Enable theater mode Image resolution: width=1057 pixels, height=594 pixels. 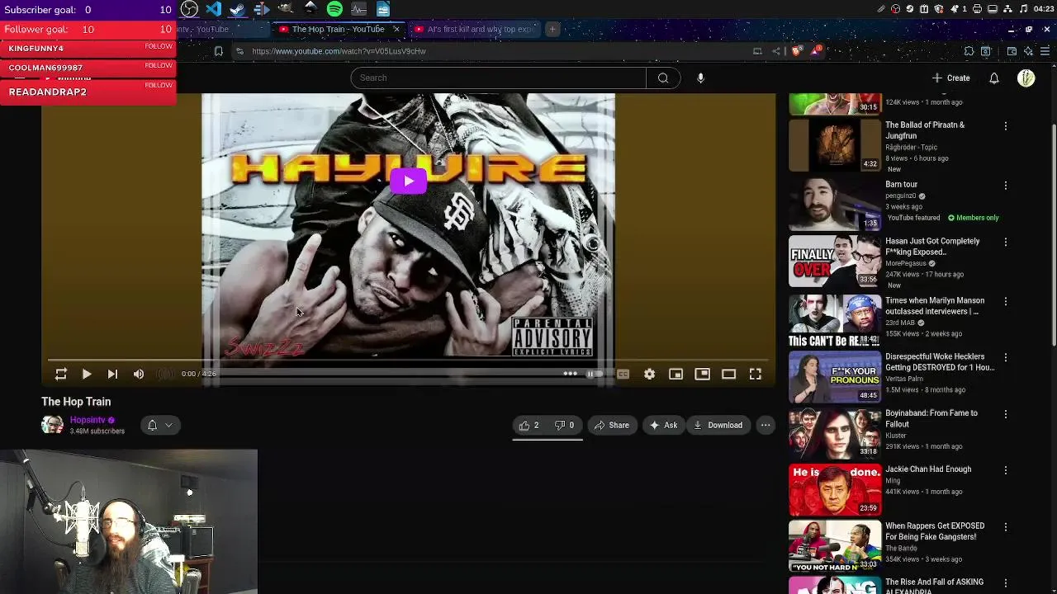click(x=729, y=374)
